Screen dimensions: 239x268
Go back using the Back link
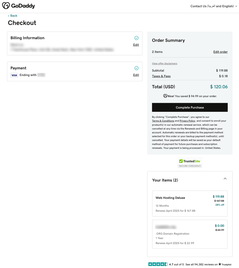[x=13, y=16]
